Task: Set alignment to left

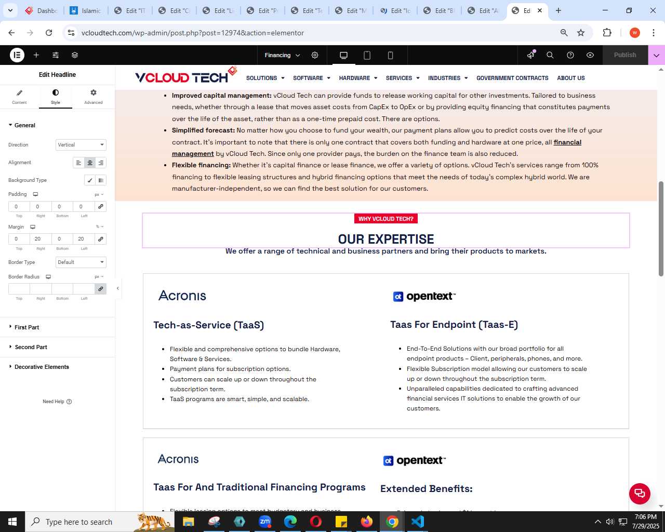Action: tap(78, 163)
